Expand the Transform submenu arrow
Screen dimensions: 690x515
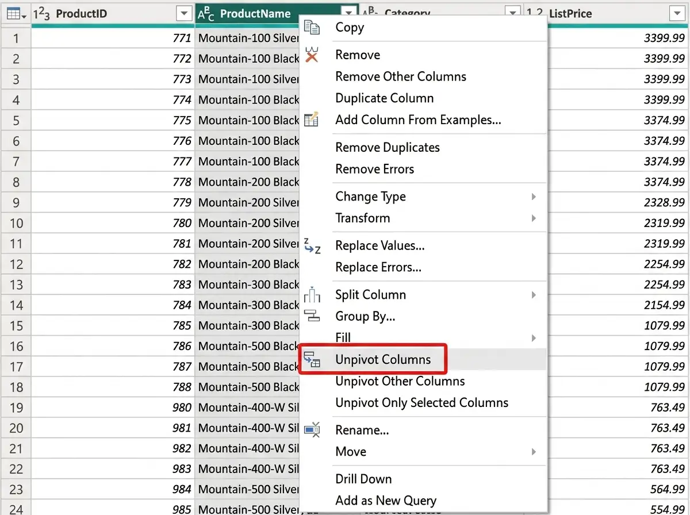pos(534,218)
